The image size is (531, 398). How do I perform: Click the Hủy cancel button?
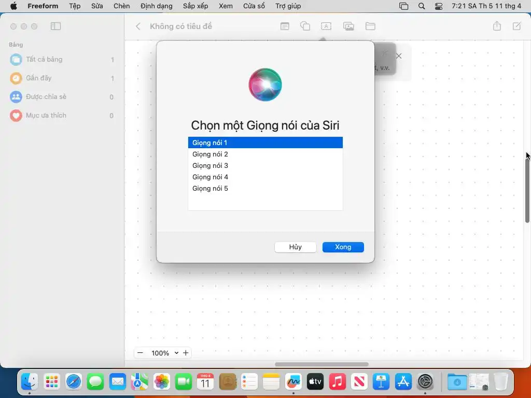click(295, 247)
